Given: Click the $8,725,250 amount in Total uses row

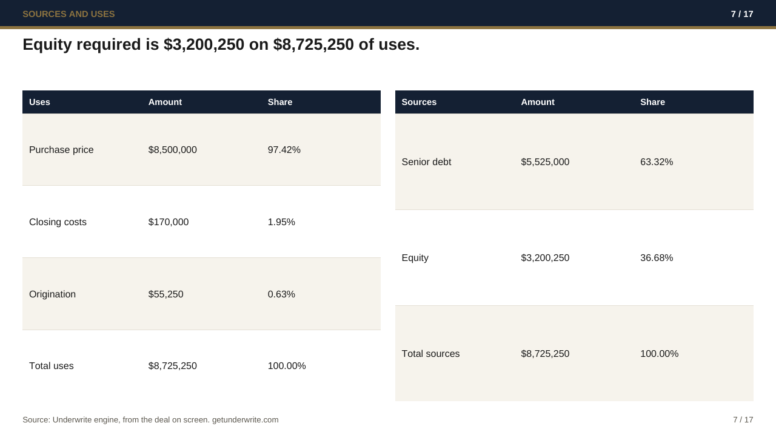Looking at the screenshot, I should click(173, 366).
